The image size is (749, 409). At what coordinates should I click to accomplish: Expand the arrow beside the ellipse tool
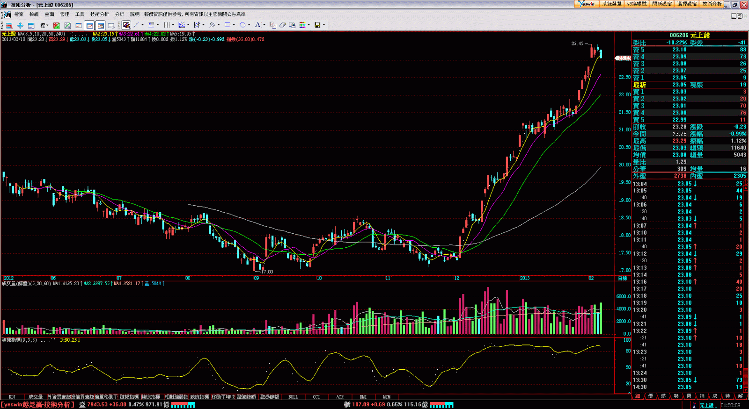(249, 25)
